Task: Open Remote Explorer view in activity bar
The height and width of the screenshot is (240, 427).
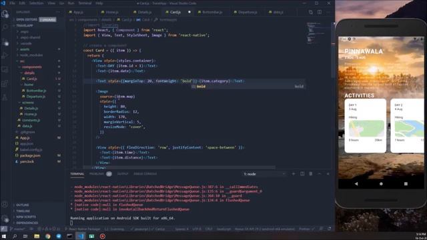Action: (x=5, y=69)
